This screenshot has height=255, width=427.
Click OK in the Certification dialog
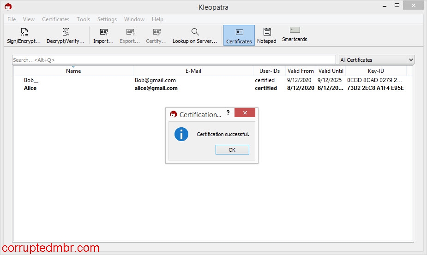pyautogui.click(x=232, y=150)
